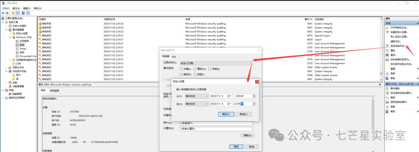419x152 pixels.
Task: Click the Back arrow toolbar icon
Action: coord(3,13)
